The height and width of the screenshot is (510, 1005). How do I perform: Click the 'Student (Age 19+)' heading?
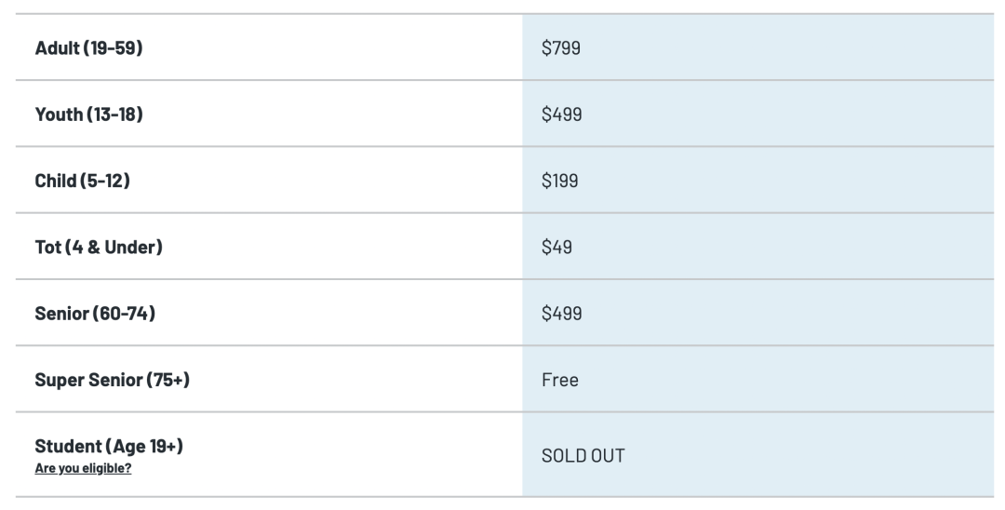(109, 447)
